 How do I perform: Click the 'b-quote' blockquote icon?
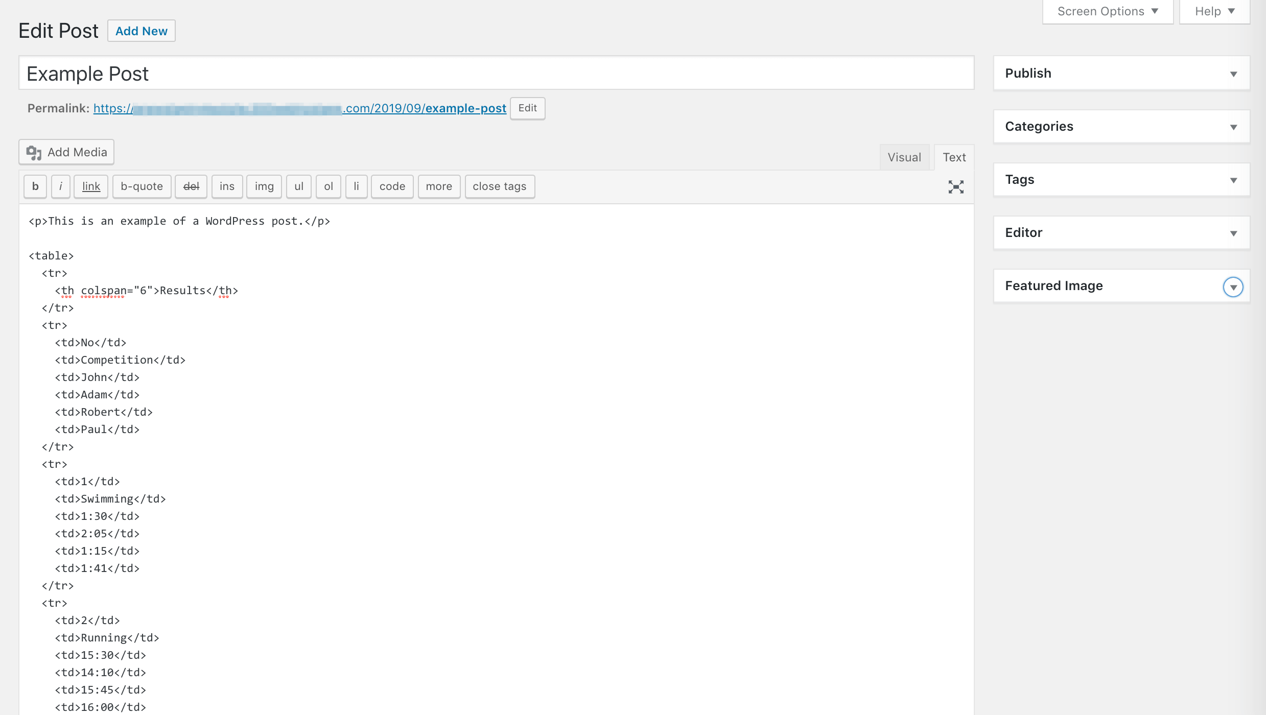pyautogui.click(x=142, y=185)
